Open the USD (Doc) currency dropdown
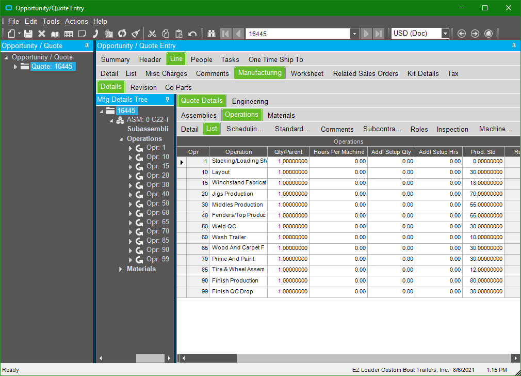521x376 pixels. pos(445,34)
